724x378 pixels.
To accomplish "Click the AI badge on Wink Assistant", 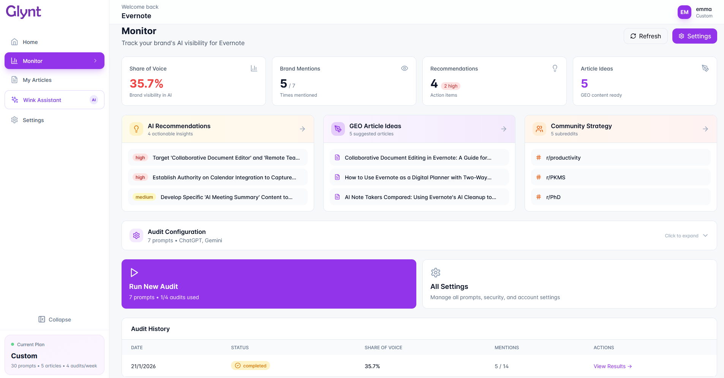I will (x=94, y=100).
